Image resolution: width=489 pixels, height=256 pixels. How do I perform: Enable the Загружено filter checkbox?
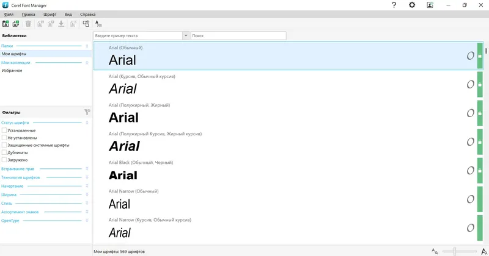[x=4, y=160]
